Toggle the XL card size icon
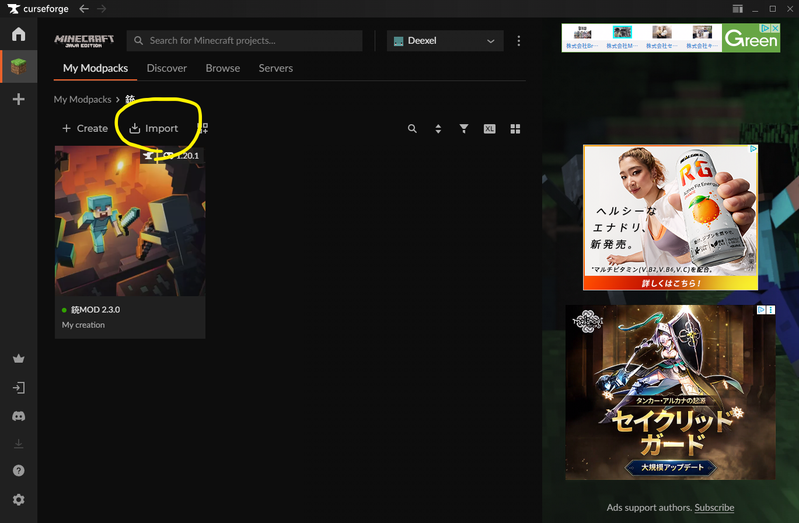The image size is (799, 523). [490, 129]
